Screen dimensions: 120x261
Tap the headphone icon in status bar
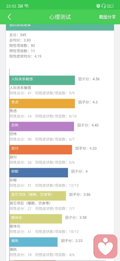pyautogui.click(x=104, y=6)
